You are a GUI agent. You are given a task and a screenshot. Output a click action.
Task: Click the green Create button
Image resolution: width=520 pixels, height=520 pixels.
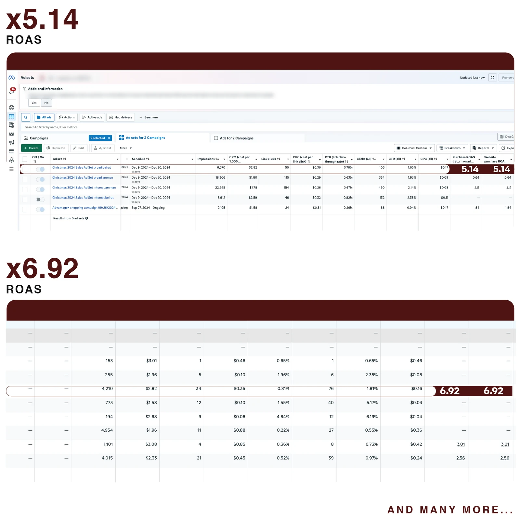tap(32, 148)
